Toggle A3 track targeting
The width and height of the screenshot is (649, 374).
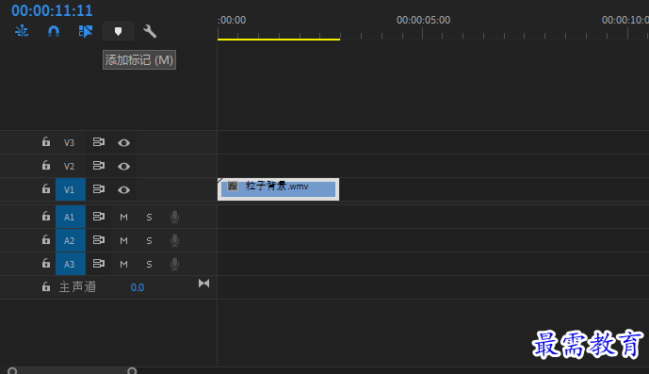click(x=71, y=264)
